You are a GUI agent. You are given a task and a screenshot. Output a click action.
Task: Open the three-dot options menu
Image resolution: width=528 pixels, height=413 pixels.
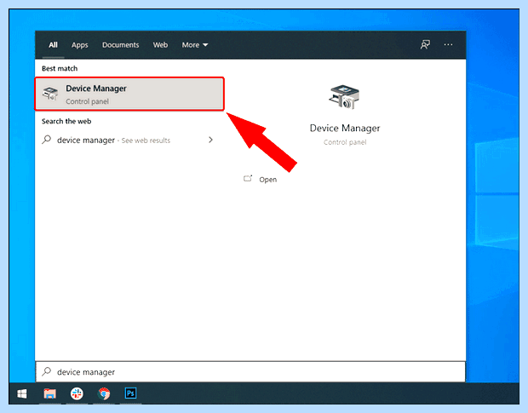pos(448,44)
